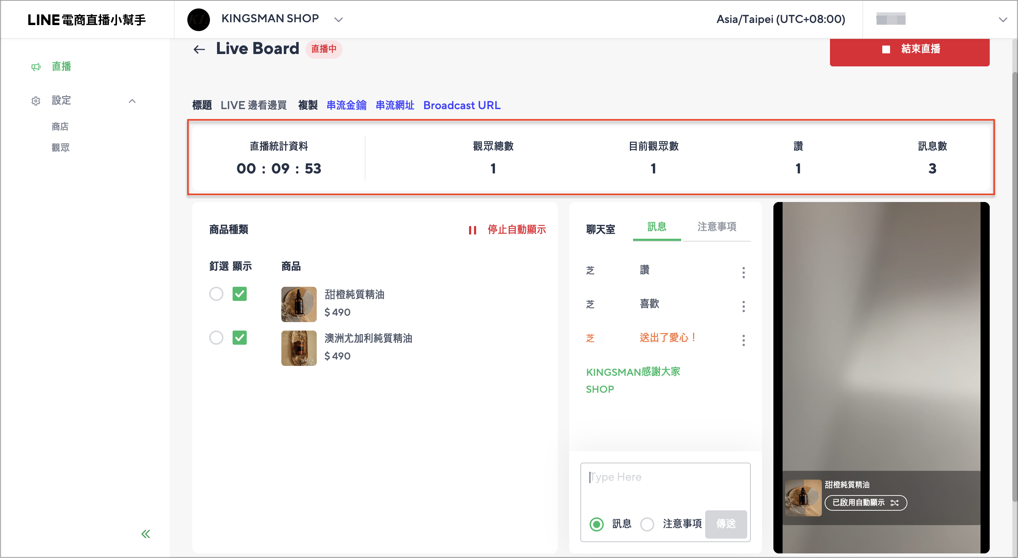Select pin radio button for 甜橙純質精油
The width and height of the screenshot is (1018, 558).
[216, 294]
